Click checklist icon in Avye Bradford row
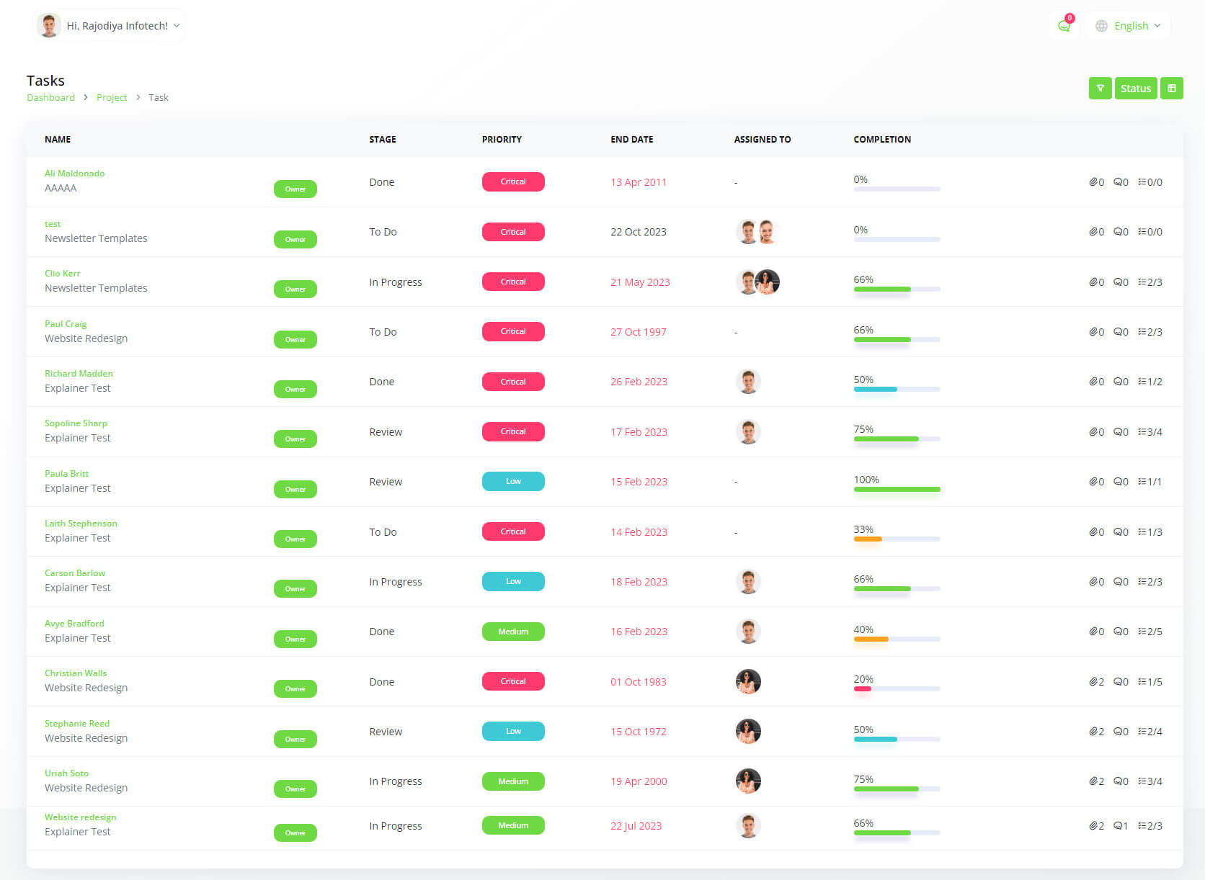 point(1142,632)
